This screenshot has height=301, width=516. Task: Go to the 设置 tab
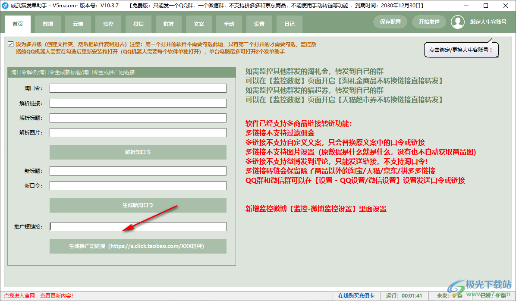[x=259, y=24]
